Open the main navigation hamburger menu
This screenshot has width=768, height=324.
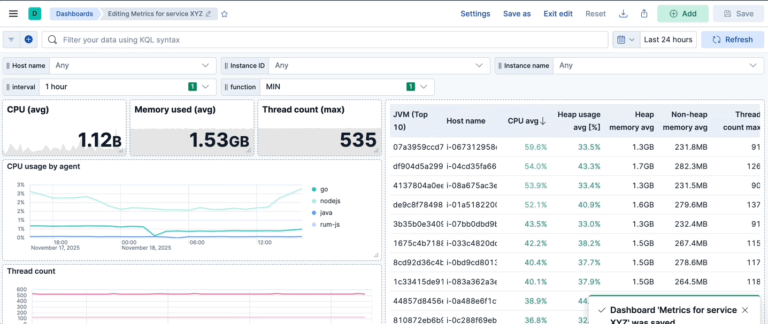click(13, 14)
